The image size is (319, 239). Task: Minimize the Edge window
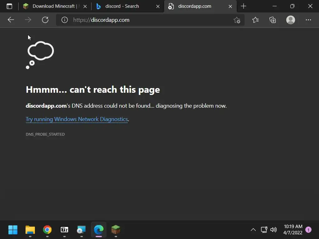coord(274,6)
